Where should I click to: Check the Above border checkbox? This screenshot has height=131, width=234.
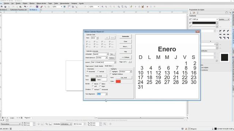[93, 84]
